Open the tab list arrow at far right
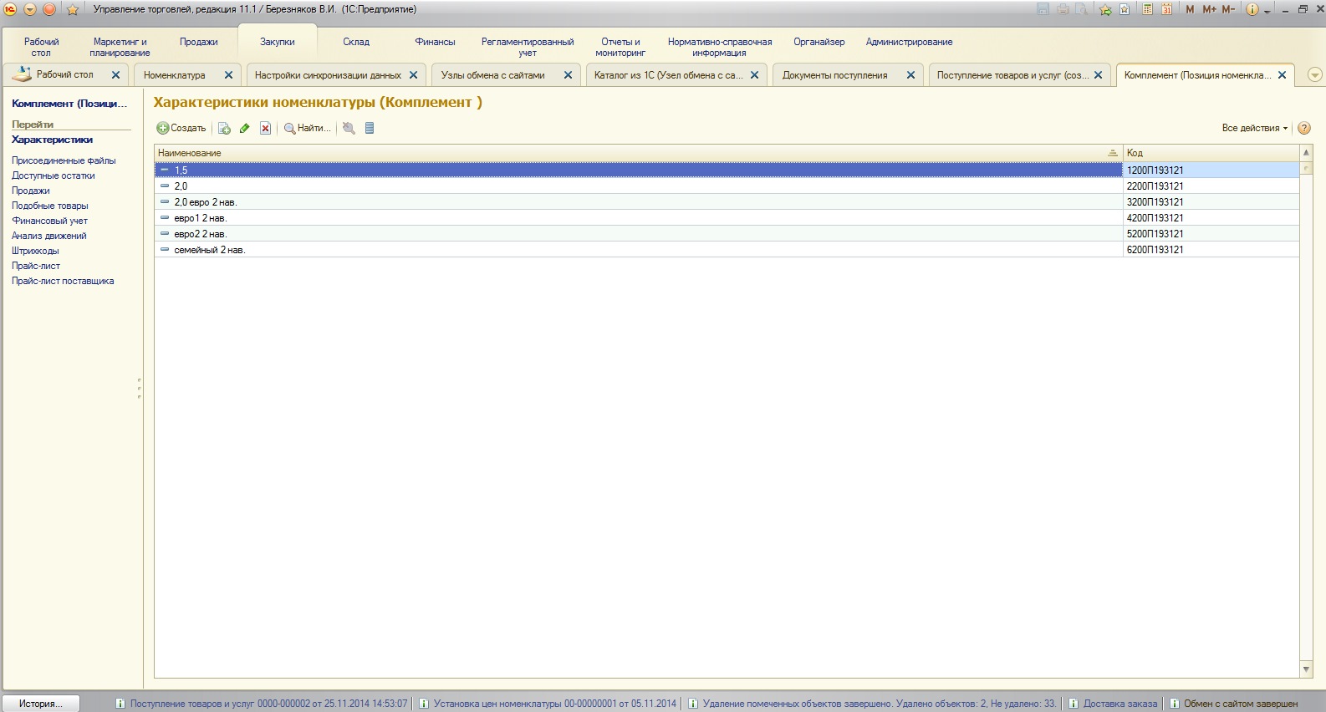 1314,75
